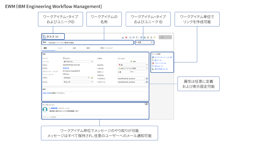Click the 保存 save button
258x145 pixels.
[x=165, y=37]
